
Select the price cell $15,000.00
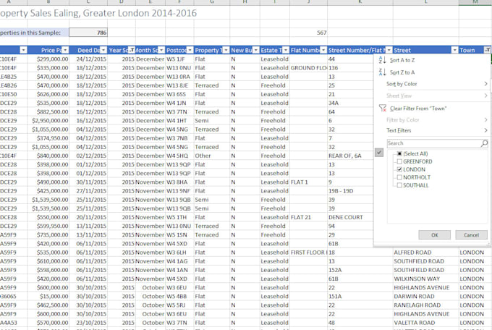(48, 297)
